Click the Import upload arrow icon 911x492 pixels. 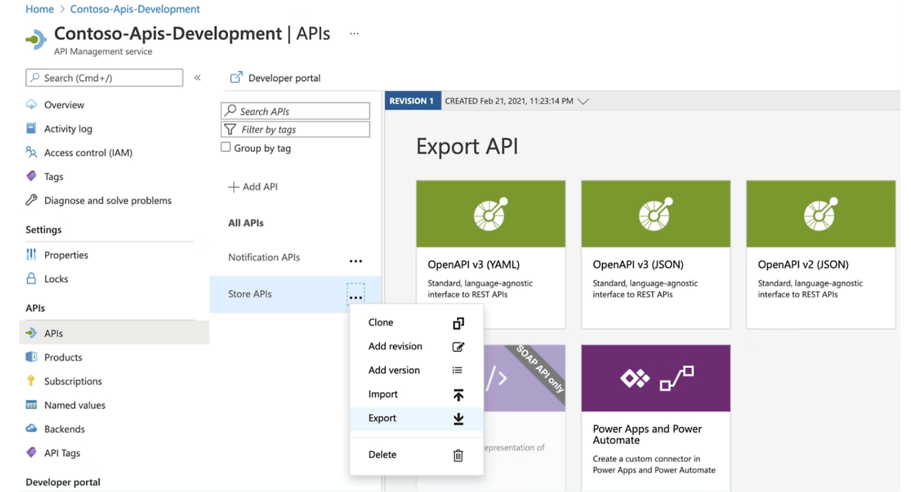coord(458,395)
